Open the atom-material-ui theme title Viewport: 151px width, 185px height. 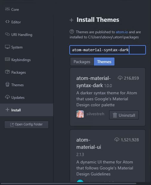pyautogui.click(x=89, y=143)
